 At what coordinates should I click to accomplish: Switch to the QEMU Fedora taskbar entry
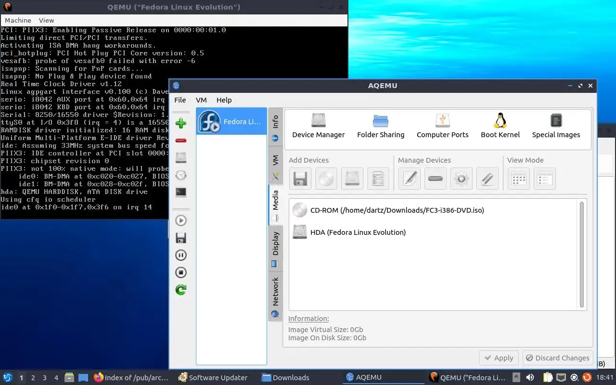[467, 378]
